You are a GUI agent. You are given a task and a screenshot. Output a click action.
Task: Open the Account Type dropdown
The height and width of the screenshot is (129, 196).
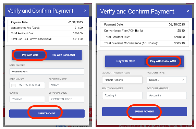[167, 80]
